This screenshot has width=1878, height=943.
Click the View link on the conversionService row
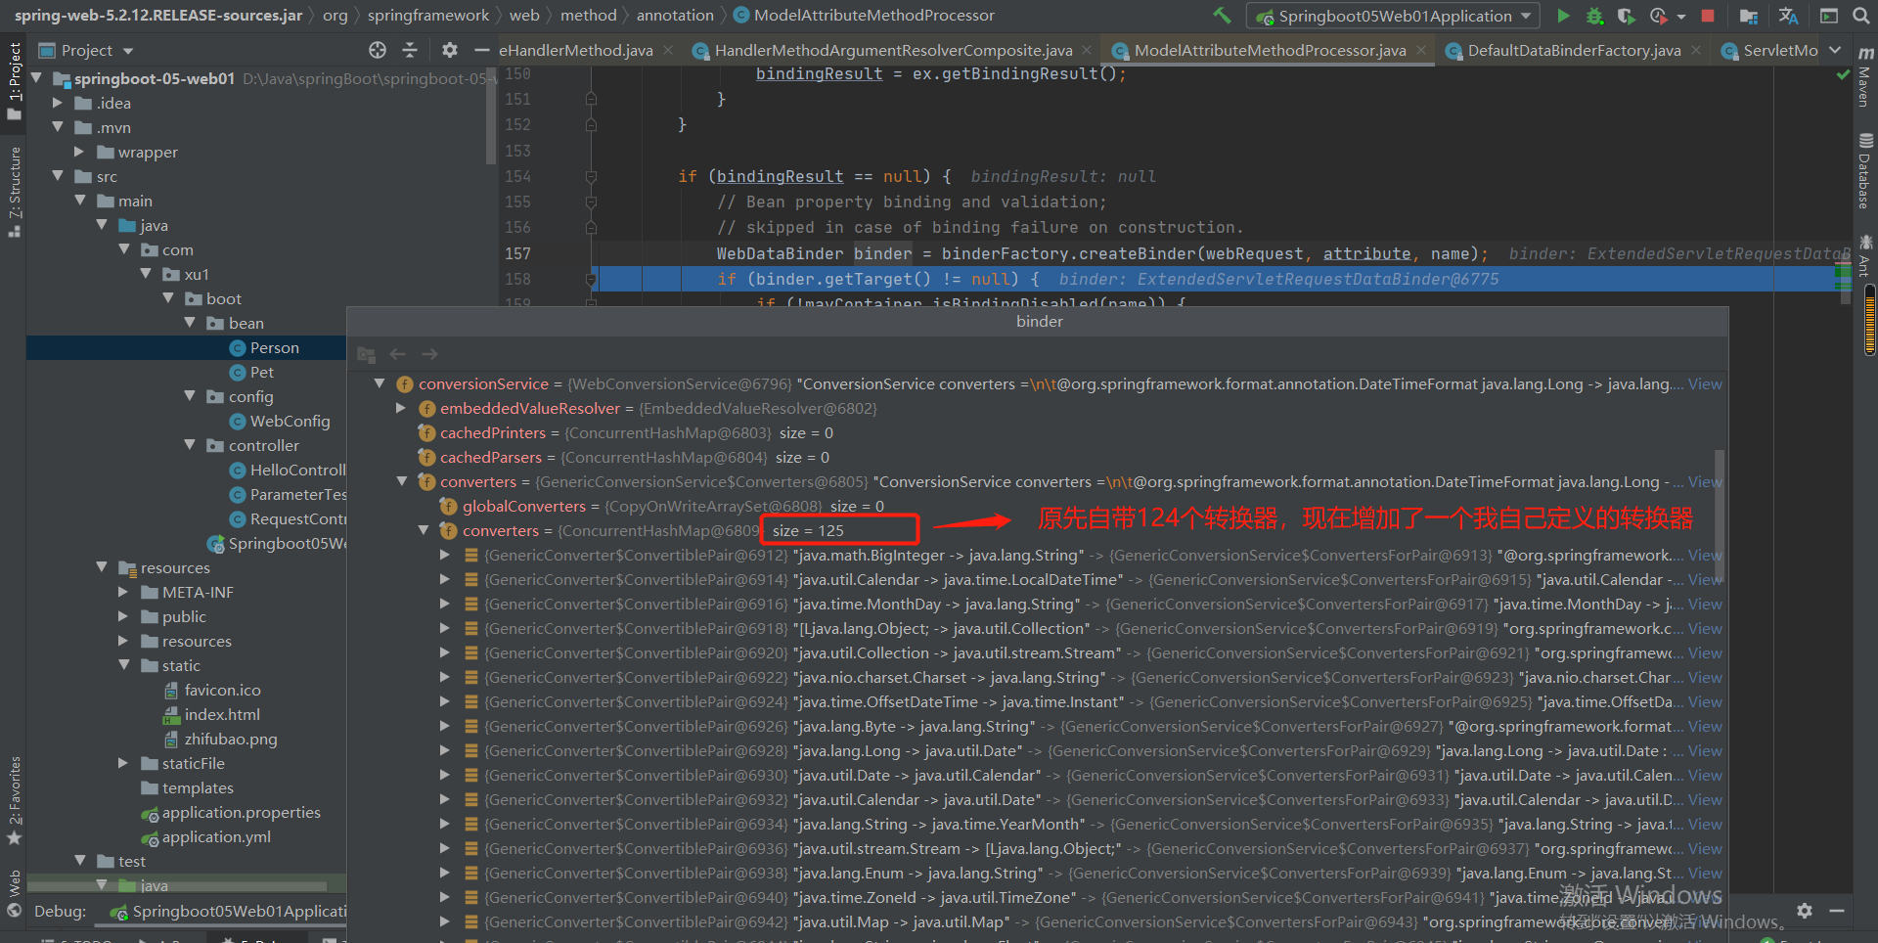click(1705, 383)
